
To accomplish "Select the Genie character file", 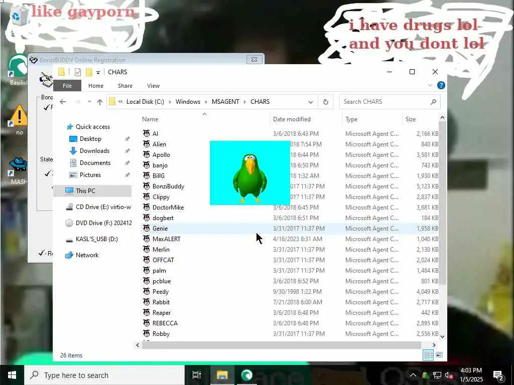I will (x=156, y=229).
